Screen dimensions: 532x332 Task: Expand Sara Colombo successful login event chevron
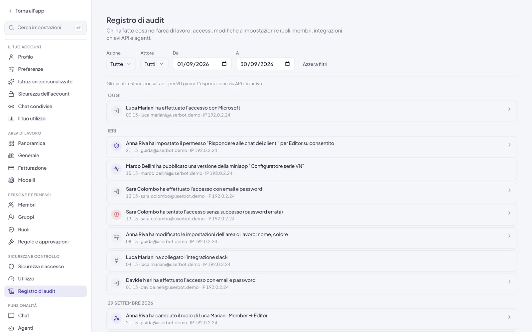pos(509,190)
